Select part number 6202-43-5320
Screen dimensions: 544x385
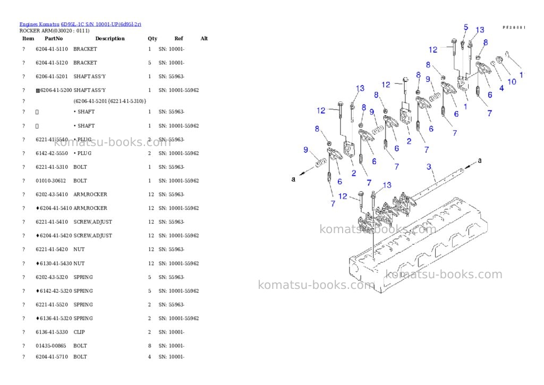(x=52, y=277)
